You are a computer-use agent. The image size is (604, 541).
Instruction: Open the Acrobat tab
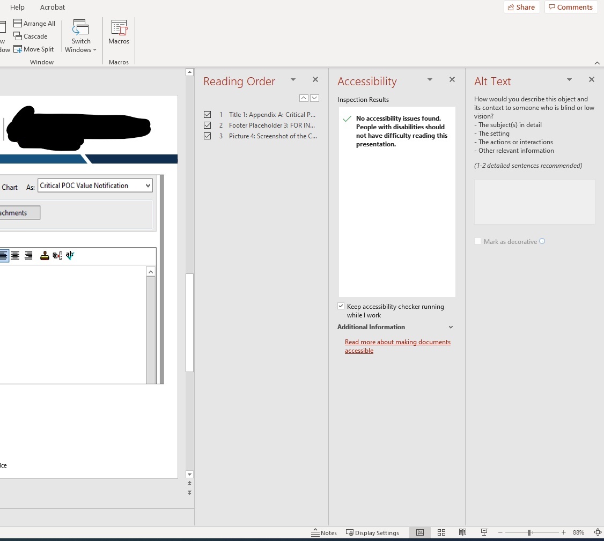coord(53,7)
